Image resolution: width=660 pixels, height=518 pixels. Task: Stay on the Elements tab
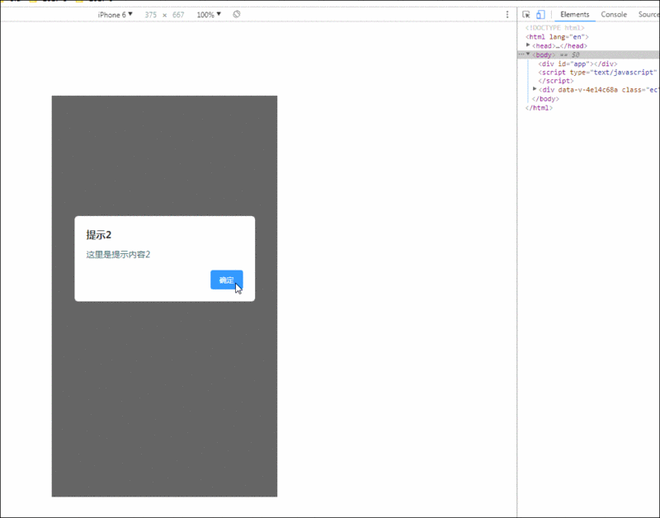pyautogui.click(x=574, y=14)
